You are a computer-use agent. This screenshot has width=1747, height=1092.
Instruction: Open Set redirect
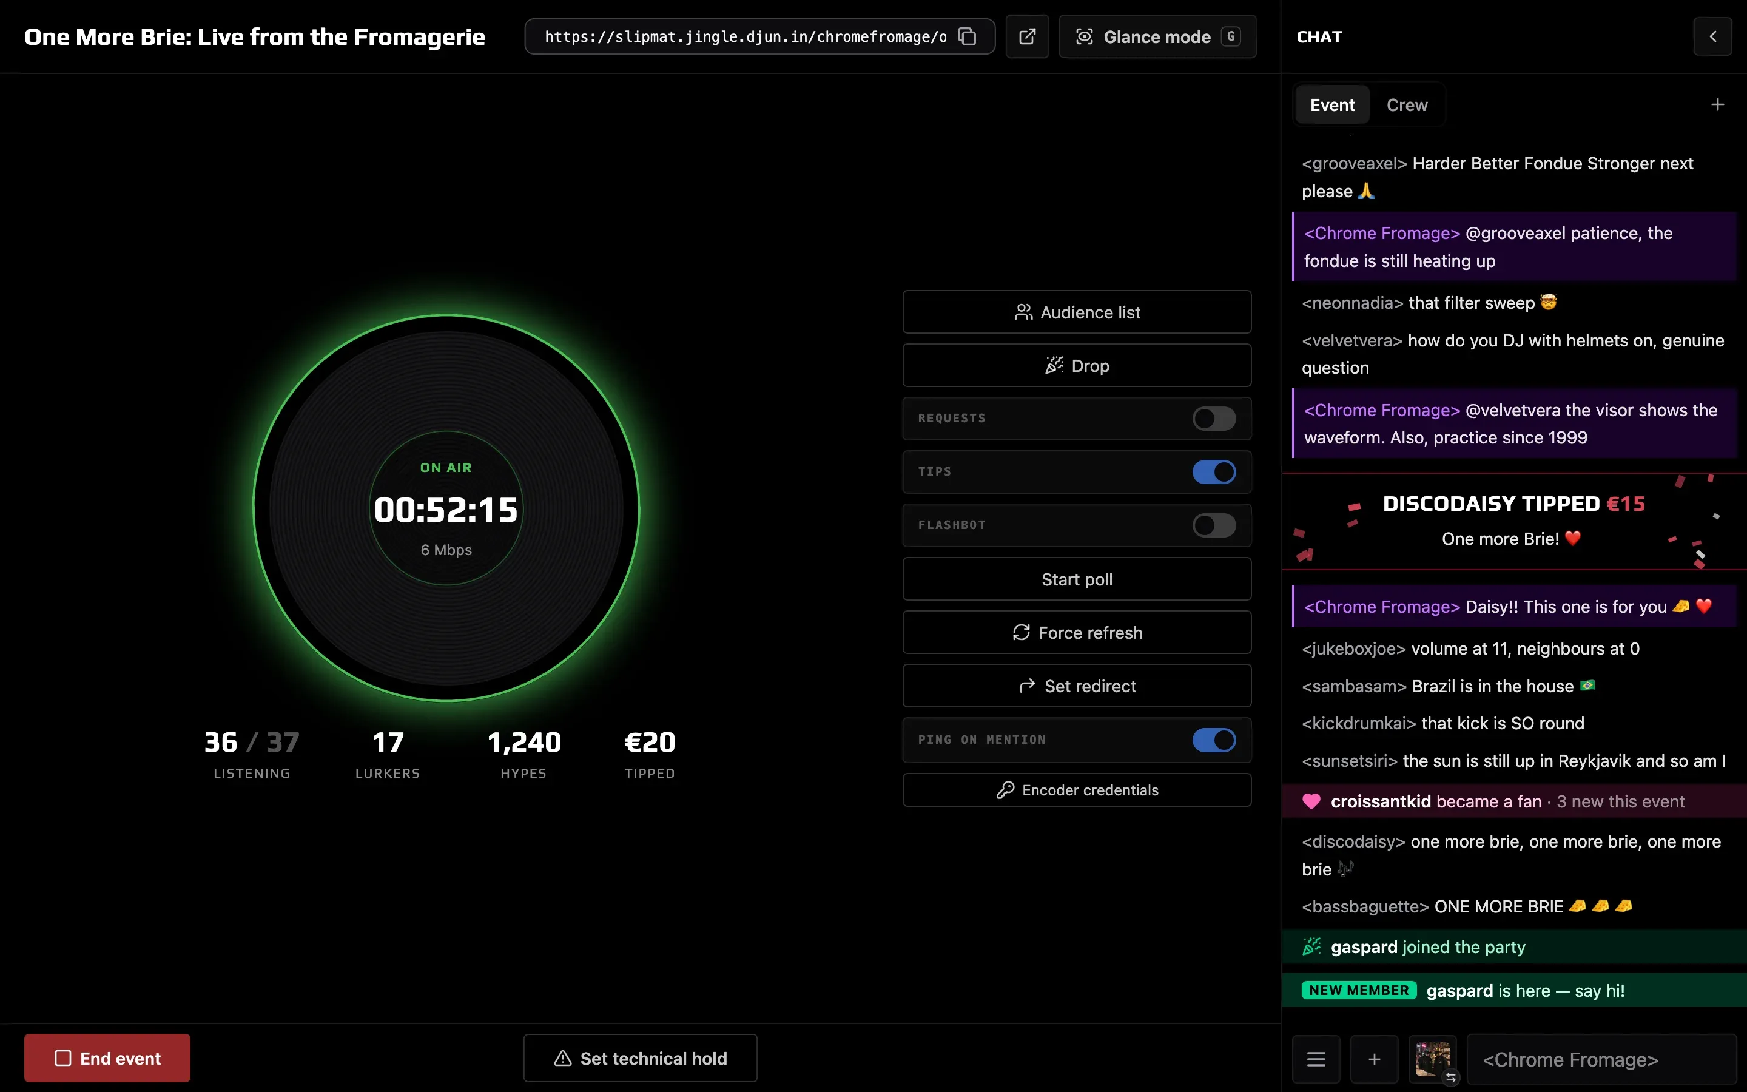[x=1076, y=686]
